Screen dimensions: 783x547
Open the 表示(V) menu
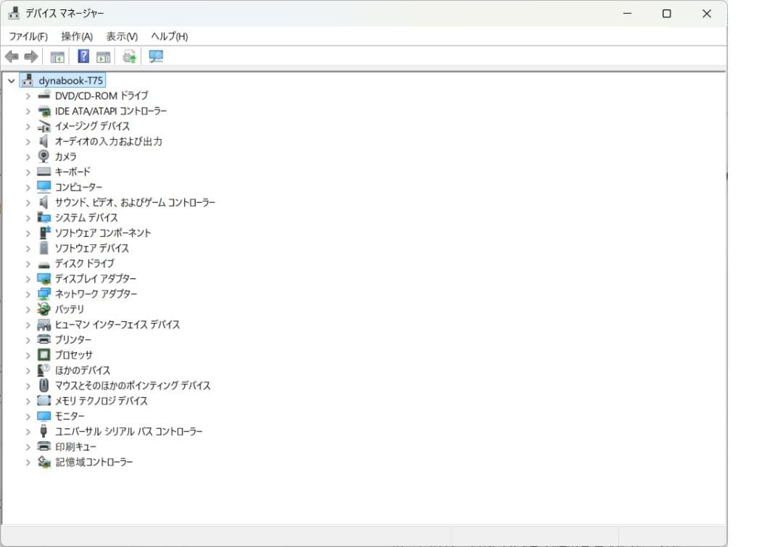(x=122, y=36)
